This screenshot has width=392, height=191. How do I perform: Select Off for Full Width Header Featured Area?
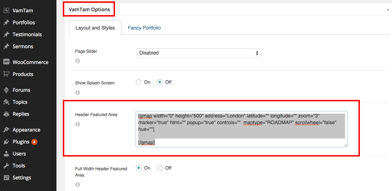(160, 168)
